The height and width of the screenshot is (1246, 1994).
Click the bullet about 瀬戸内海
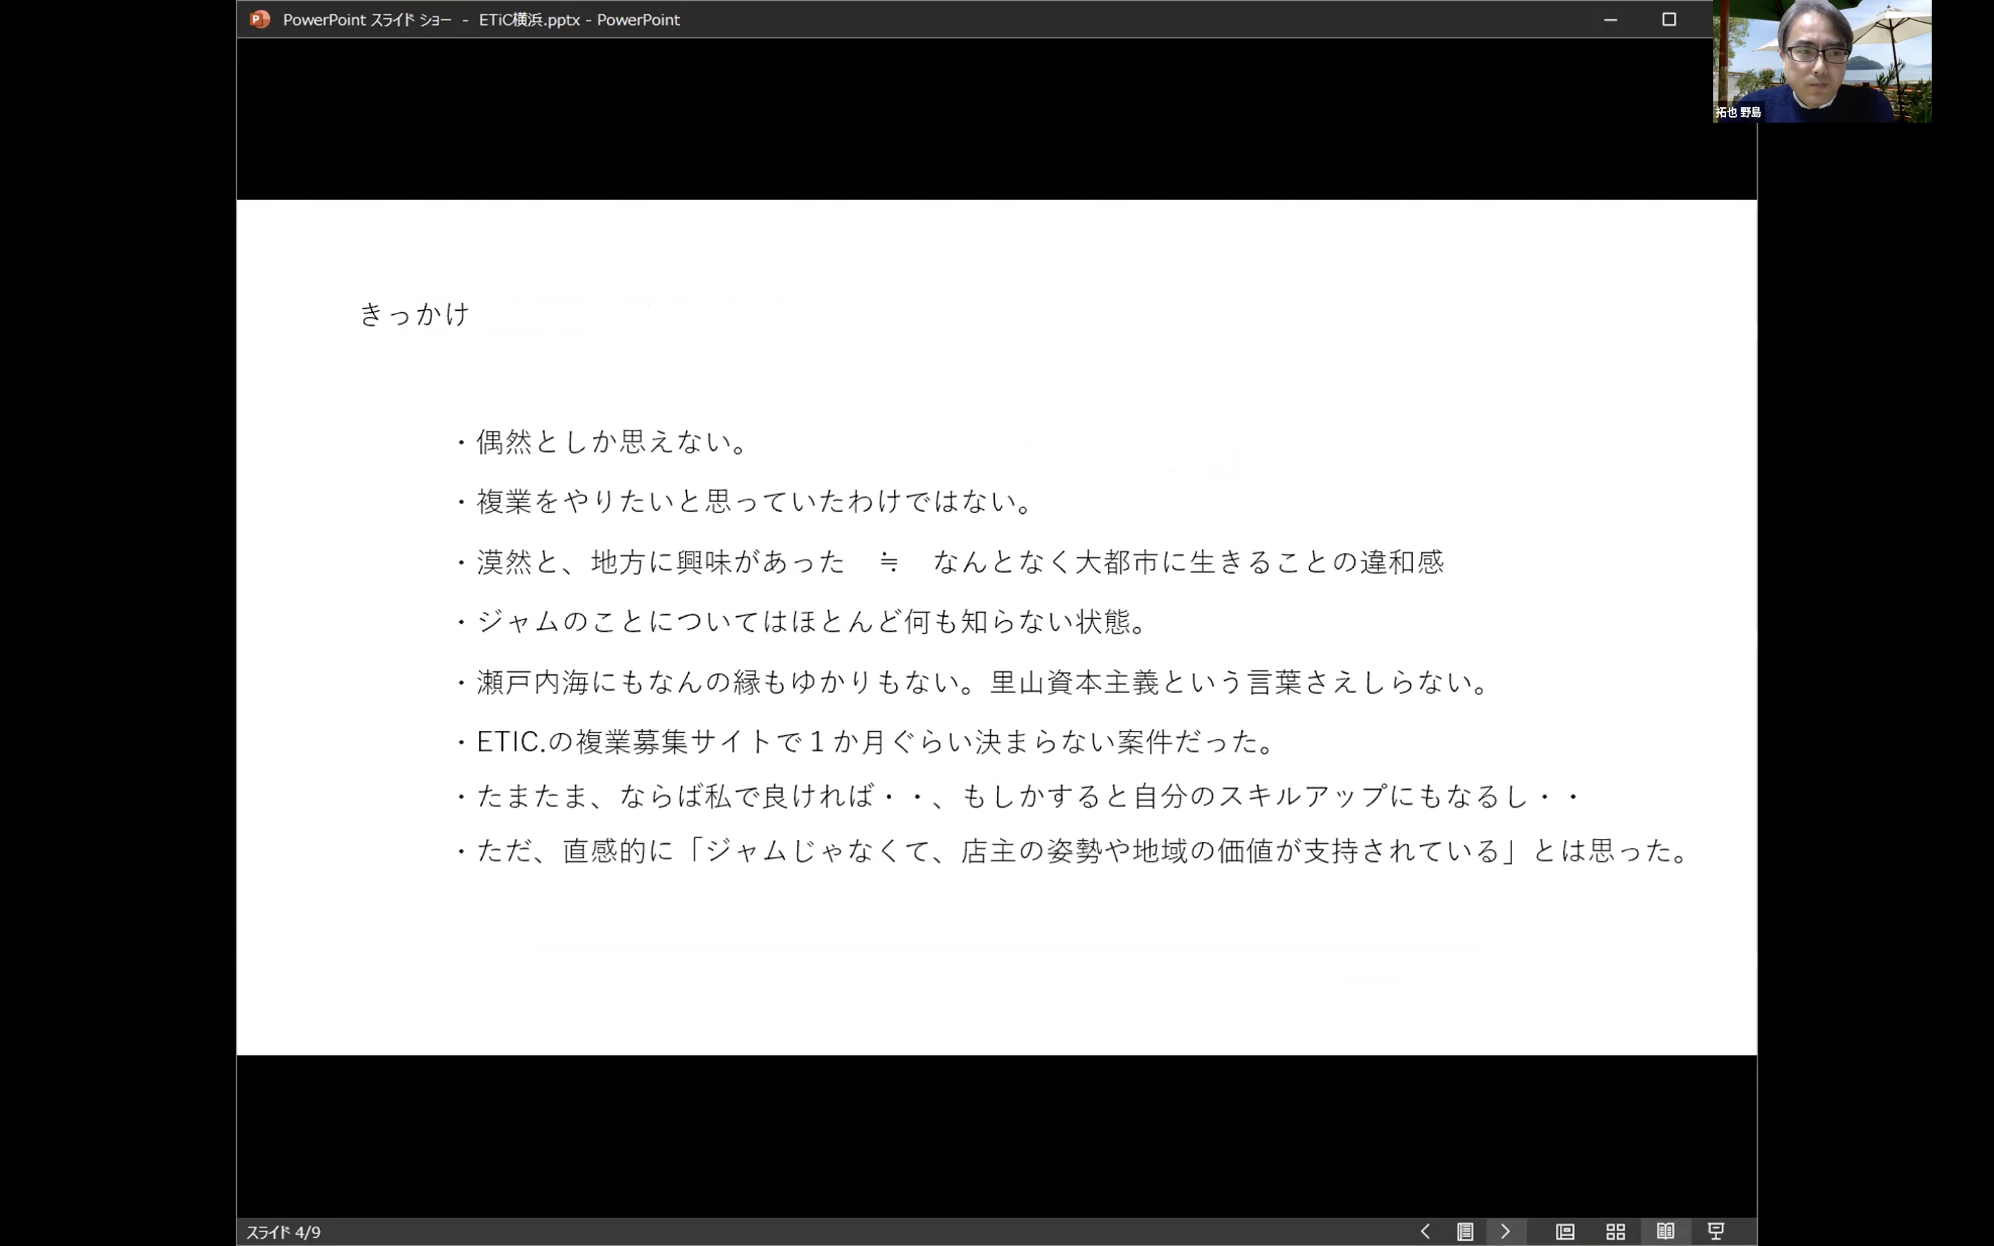click(972, 682)
